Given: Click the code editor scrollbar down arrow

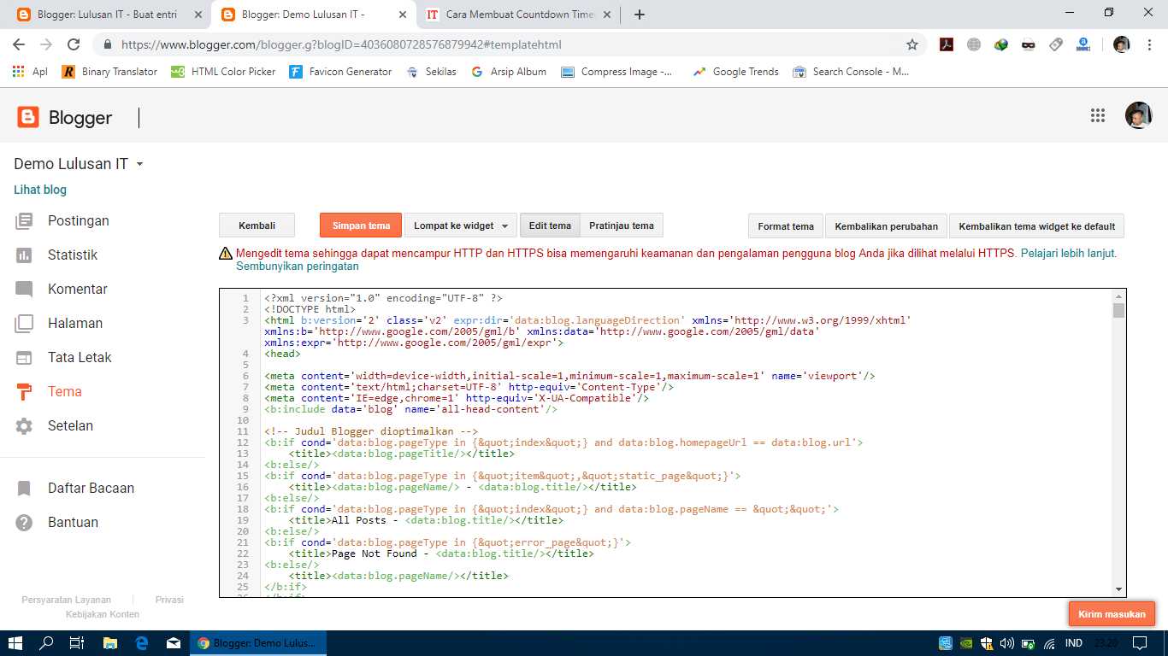Looking at the screenshot, I should point(1118,589).
